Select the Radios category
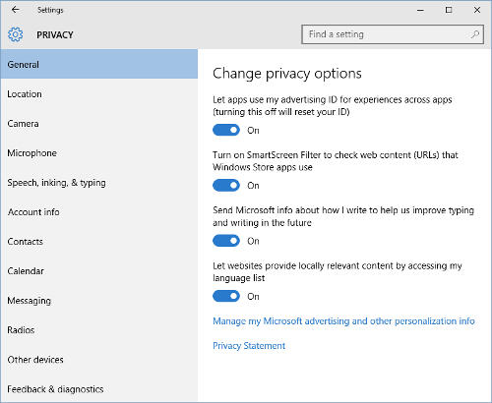 [99, 330]
